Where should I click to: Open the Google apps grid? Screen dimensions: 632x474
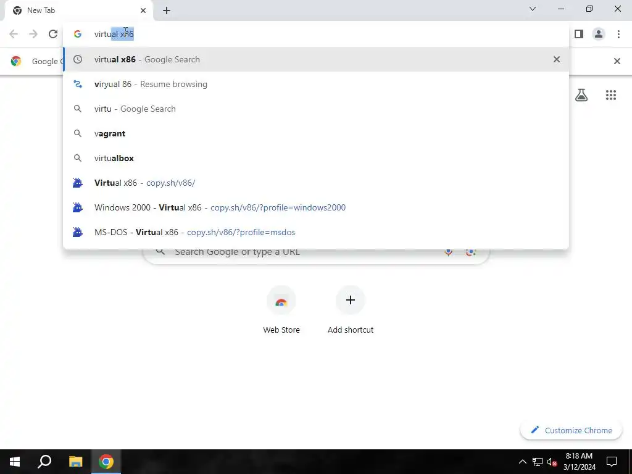pyautogui.click(x=610, y=95)
